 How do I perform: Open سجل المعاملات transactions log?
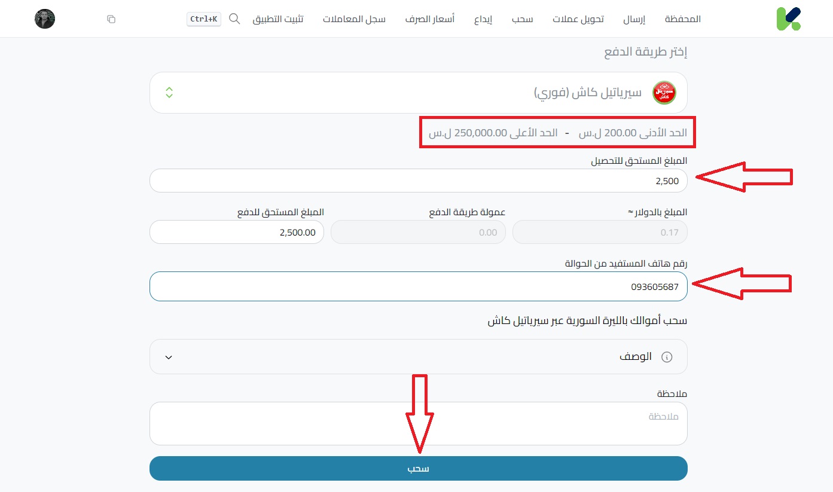(x=354, y=19)
